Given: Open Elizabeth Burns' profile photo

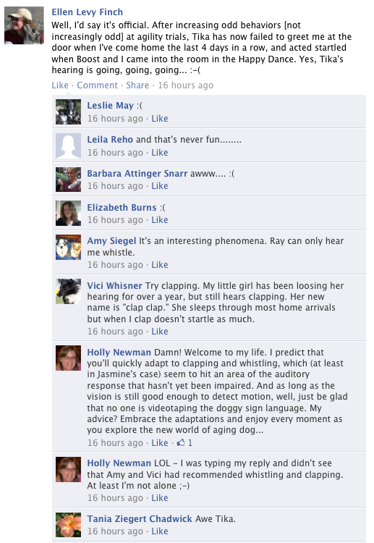Looking at the screenshot, I should (69, 214).
